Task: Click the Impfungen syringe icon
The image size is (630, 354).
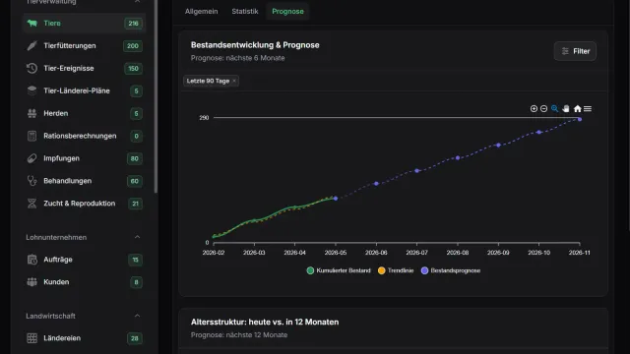Action: point(31,158)
